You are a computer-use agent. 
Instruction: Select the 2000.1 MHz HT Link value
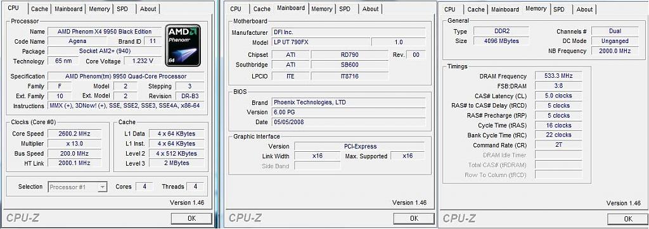click(x=75, y=163)
